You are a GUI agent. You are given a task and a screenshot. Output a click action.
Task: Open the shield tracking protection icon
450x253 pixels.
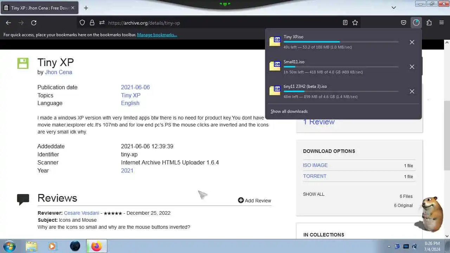tap(82, 22)
